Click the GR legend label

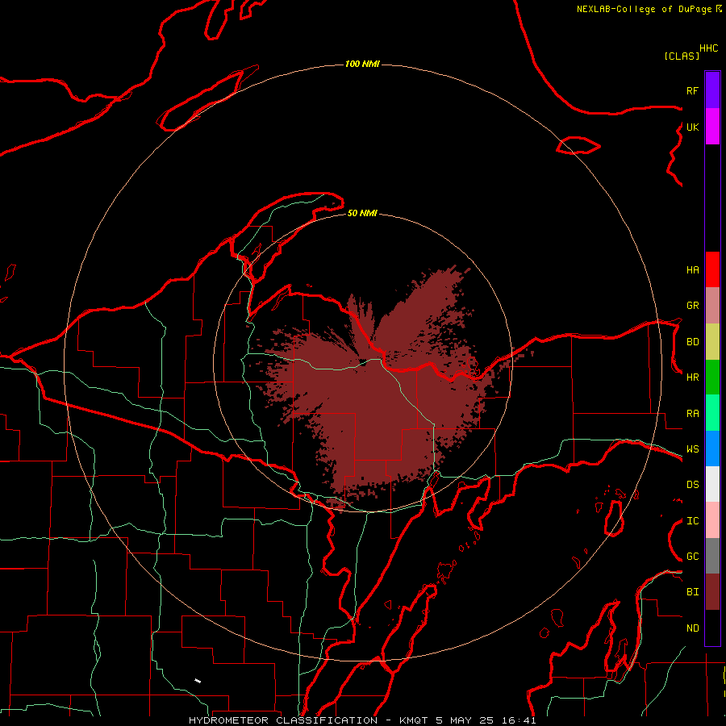point(692,306)
